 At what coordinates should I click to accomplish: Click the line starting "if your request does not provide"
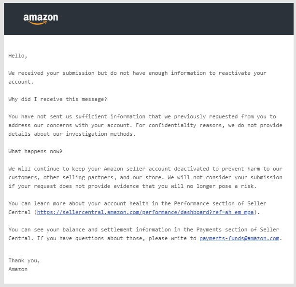click(132, 186)
